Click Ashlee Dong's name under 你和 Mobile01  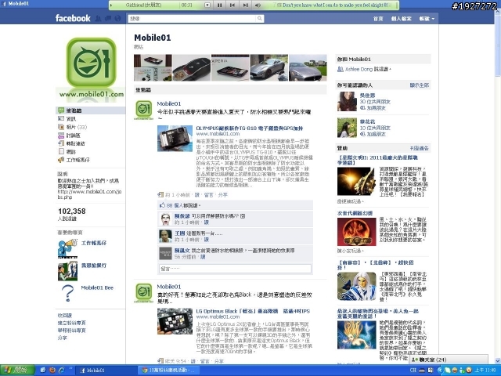tap(359, 69)
